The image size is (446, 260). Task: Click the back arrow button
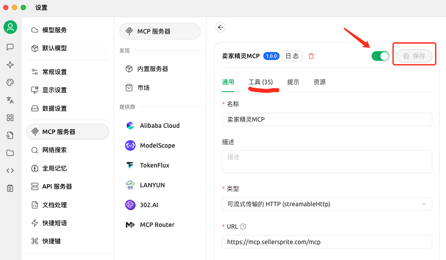pos(220,27)
